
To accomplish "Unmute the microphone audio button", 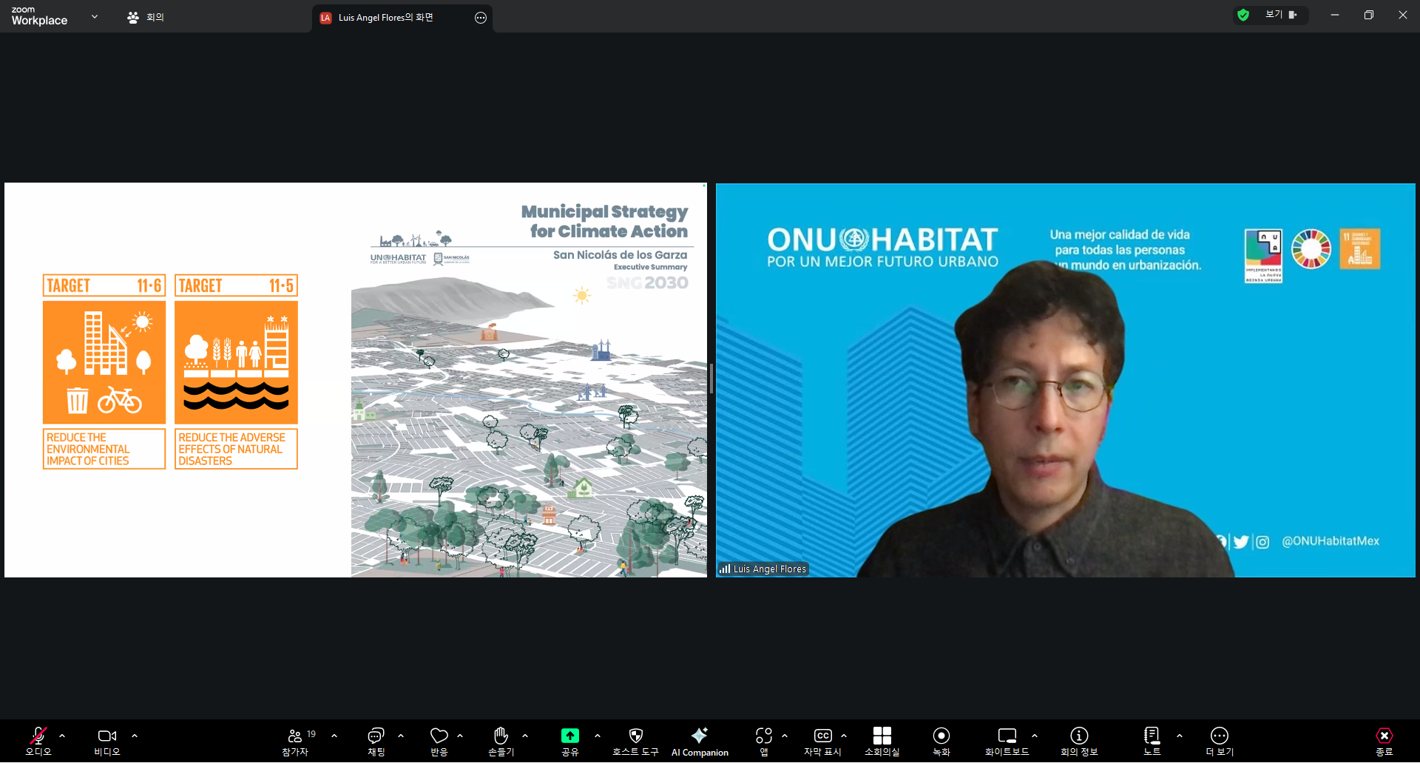I will point(38,736).
